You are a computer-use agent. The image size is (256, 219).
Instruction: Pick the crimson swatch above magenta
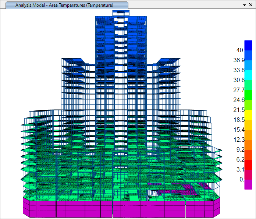248,174
